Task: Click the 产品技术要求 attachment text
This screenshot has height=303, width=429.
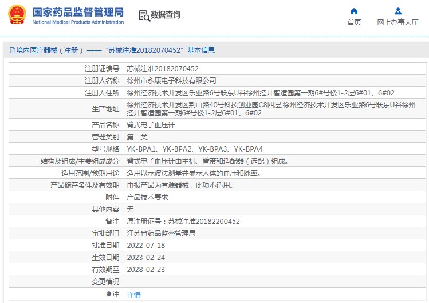Action: [147, 197]
